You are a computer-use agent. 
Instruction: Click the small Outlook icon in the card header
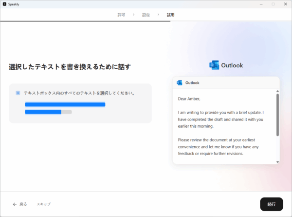point(180,83)
